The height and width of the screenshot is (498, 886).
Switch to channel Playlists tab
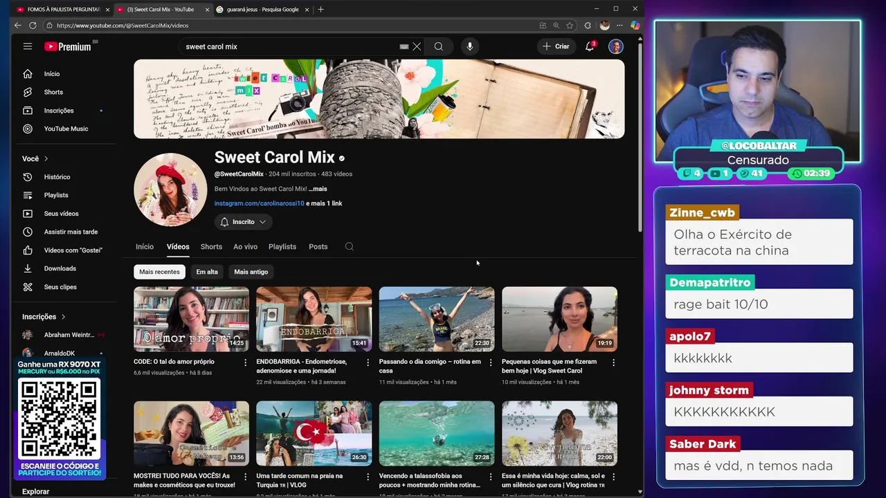(x=282, y=247)
